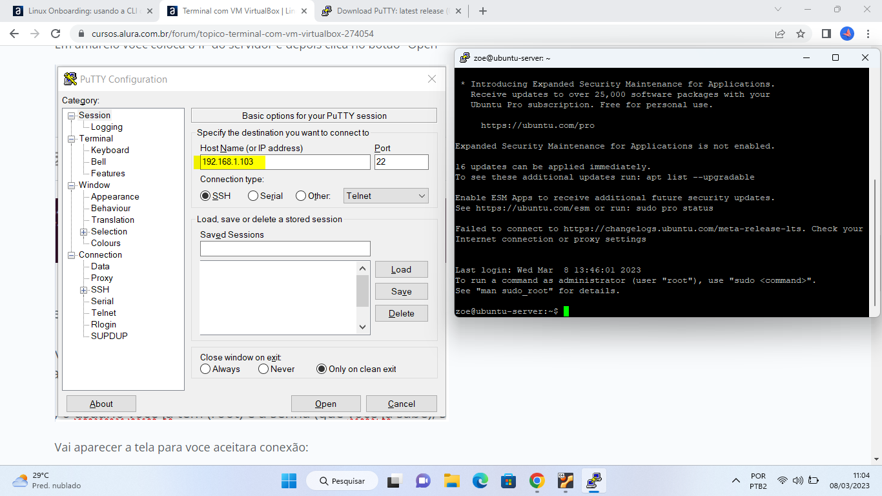Expand the Selection tree node
Screen dimensions: 882x496
[x=84, y=232]
